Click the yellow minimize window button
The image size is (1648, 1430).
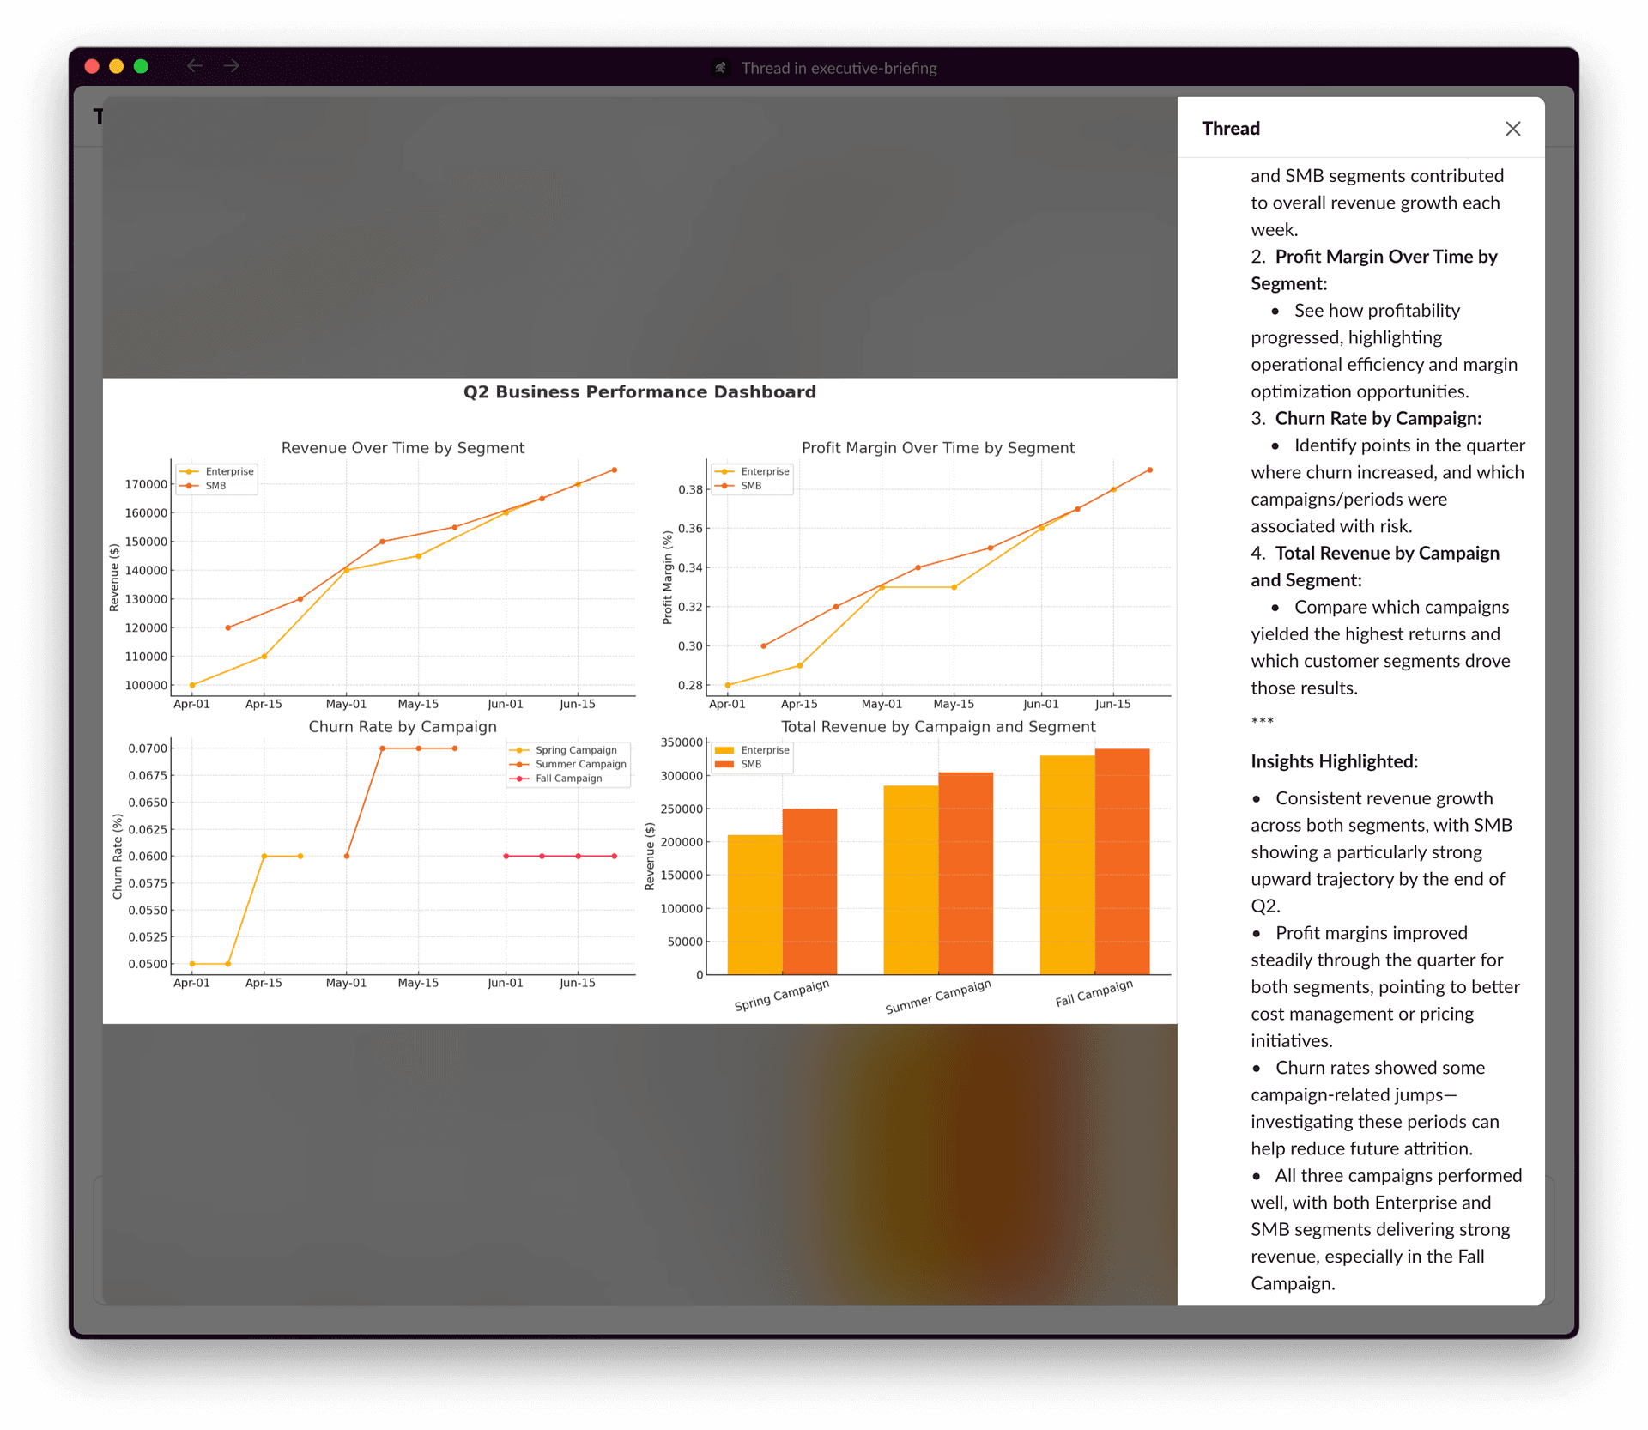(117, 66)
